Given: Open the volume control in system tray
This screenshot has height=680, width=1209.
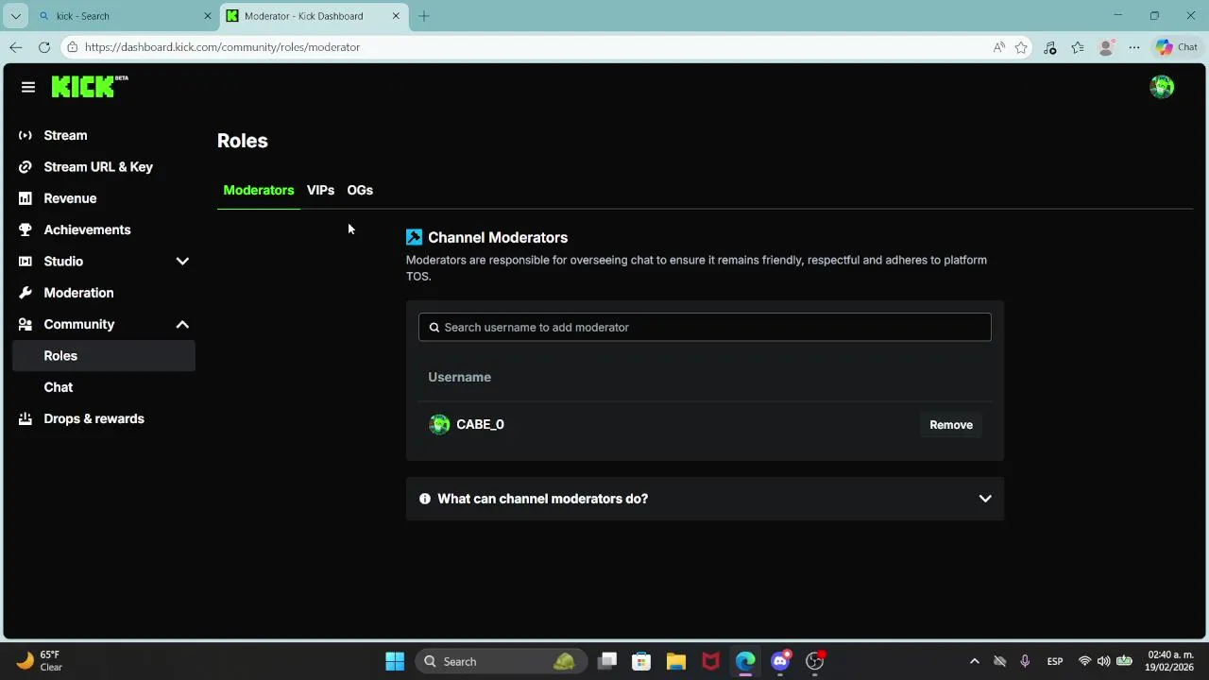Looking at the screenshot, I should (1103, 661).
